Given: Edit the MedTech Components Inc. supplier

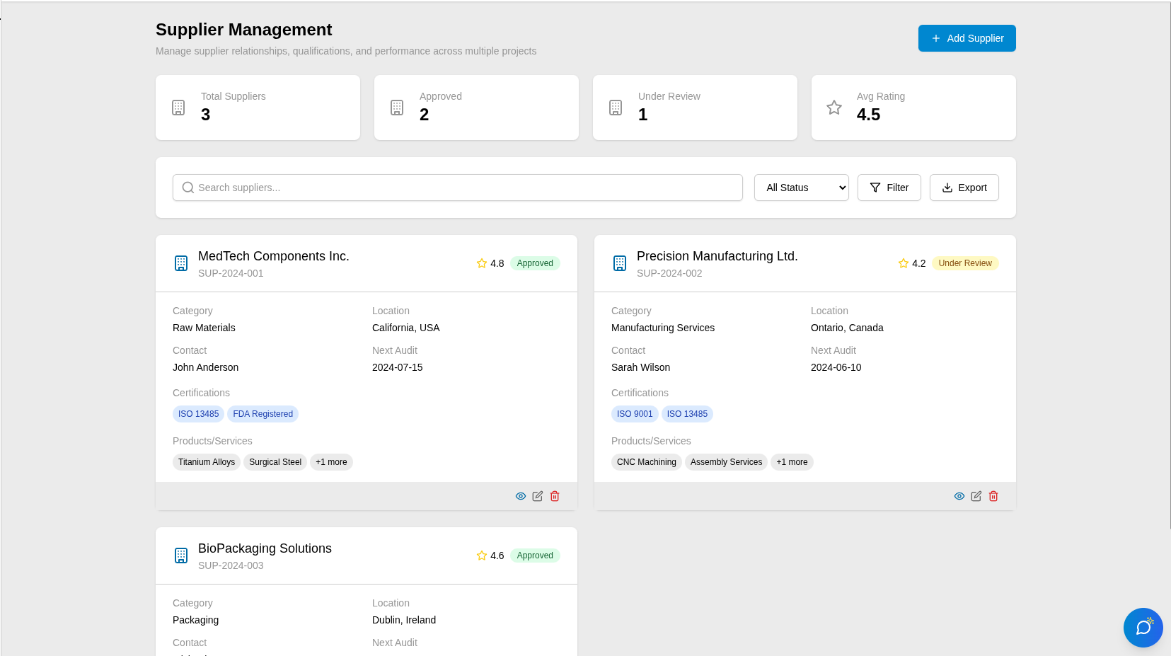Looking at the screenshot, I should (x=538, y=496).
